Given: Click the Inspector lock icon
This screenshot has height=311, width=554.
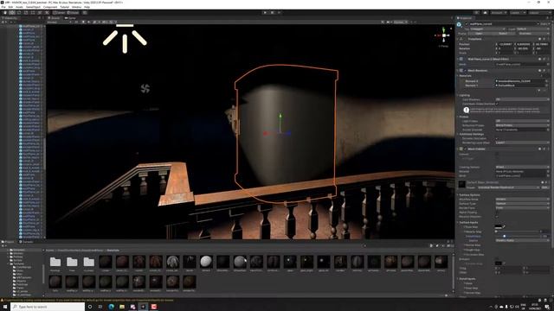Looking at the screenshot, I should pyautogui.click(x=546, y=18).
